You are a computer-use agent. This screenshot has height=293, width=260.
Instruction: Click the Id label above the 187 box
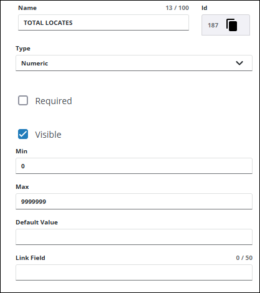[x=205, y=8]
